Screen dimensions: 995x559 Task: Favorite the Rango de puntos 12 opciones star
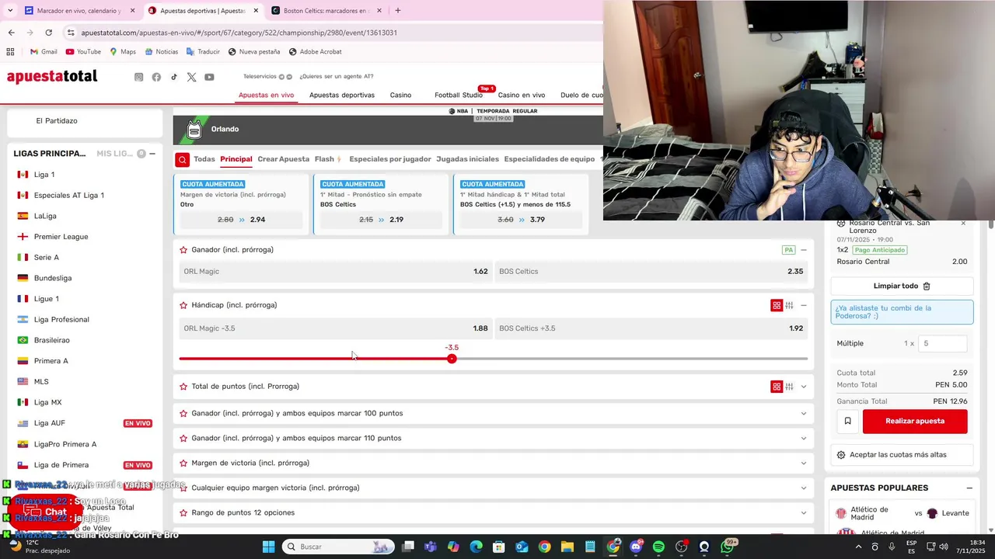click(183, 512)
